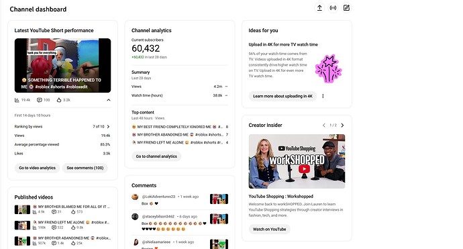Screen dimensions: 463x249
Task: Open the Ranking by views arrow
Action: pos(108,126)
